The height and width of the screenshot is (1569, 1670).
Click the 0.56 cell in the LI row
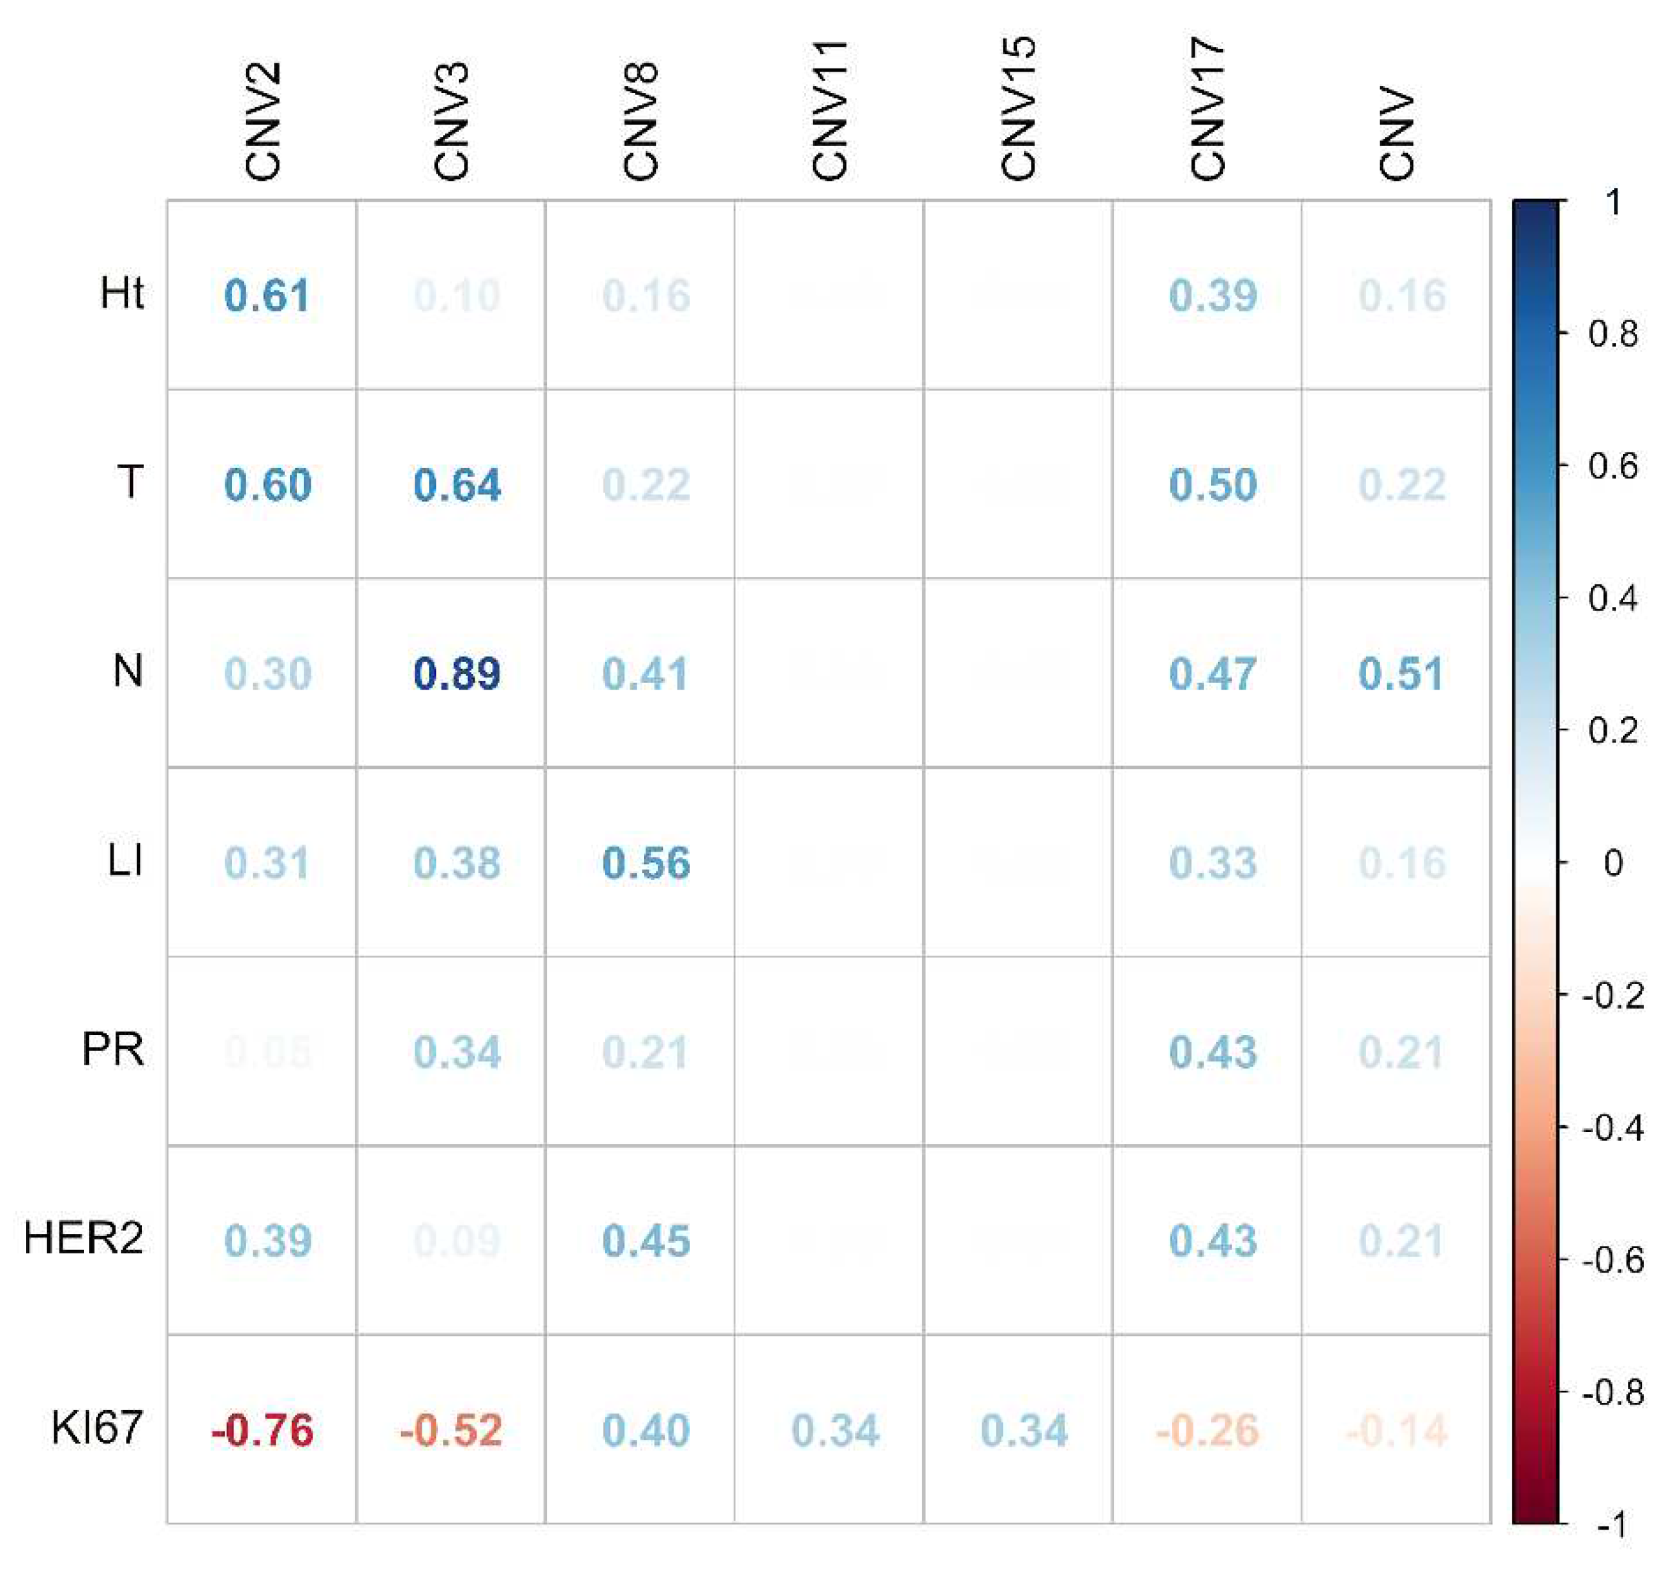[646, 863]
